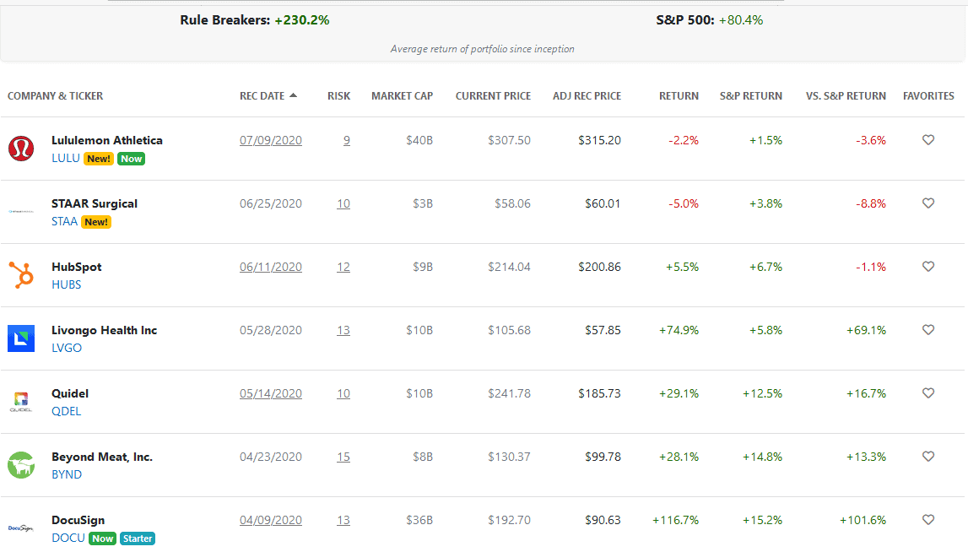Click the Now badge beside DOCU
968x552 pixels.
click(102, 538)
